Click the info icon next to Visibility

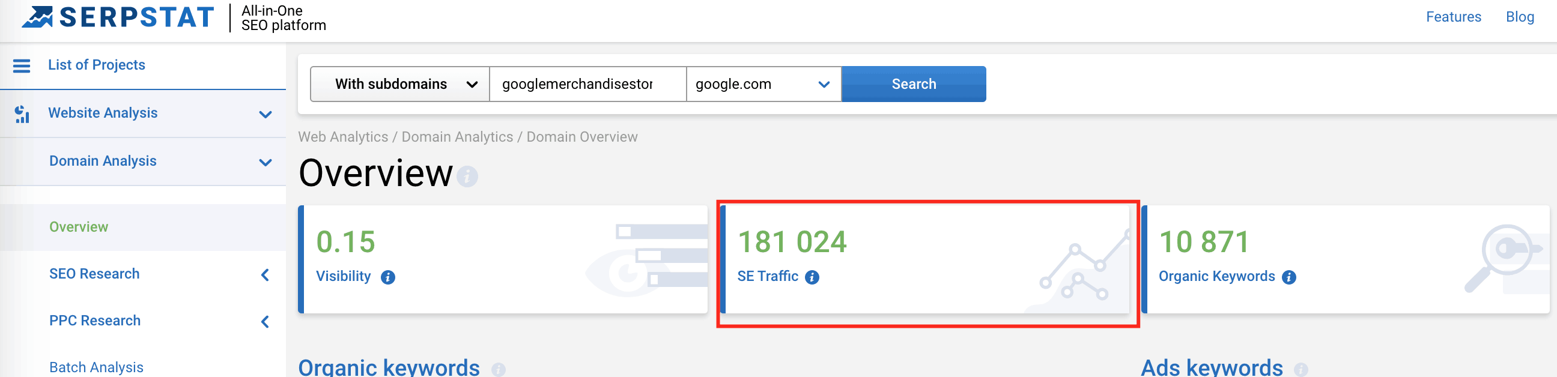(388, 277)
